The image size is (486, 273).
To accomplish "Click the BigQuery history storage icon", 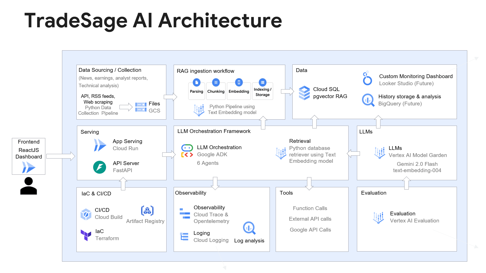I will [x=368, y=100].
